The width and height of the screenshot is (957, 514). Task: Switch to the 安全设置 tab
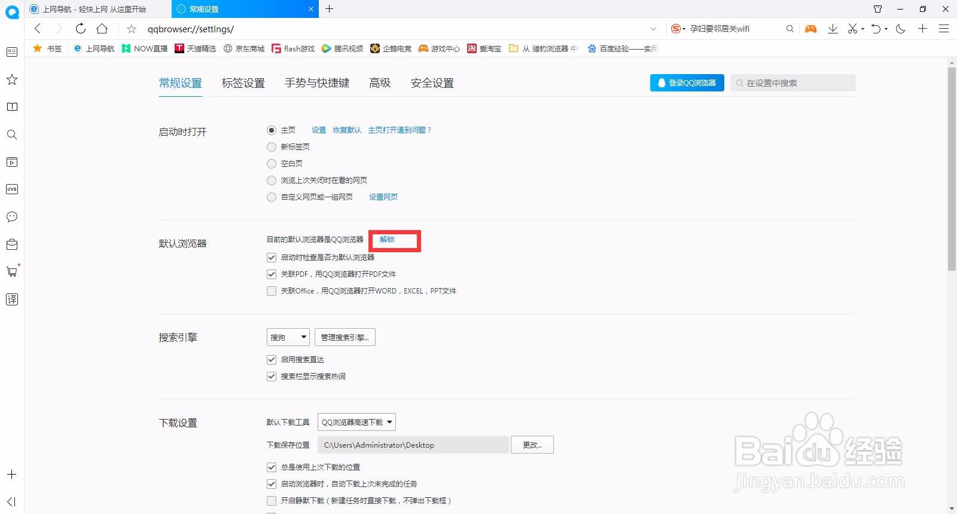432,83
